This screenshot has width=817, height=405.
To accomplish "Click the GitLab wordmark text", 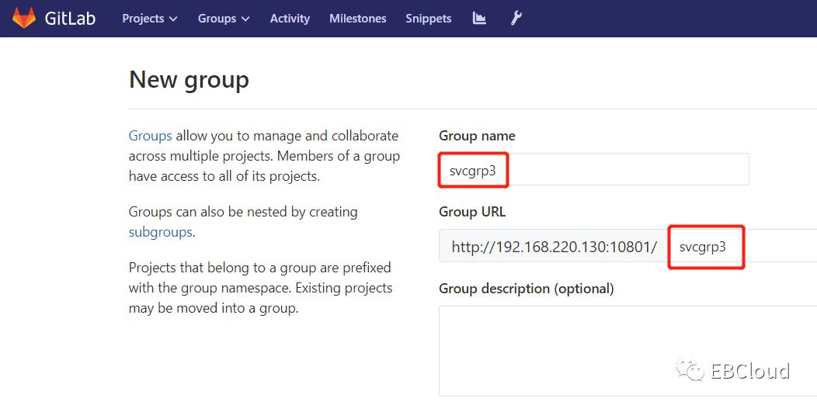I will point(69,19).
